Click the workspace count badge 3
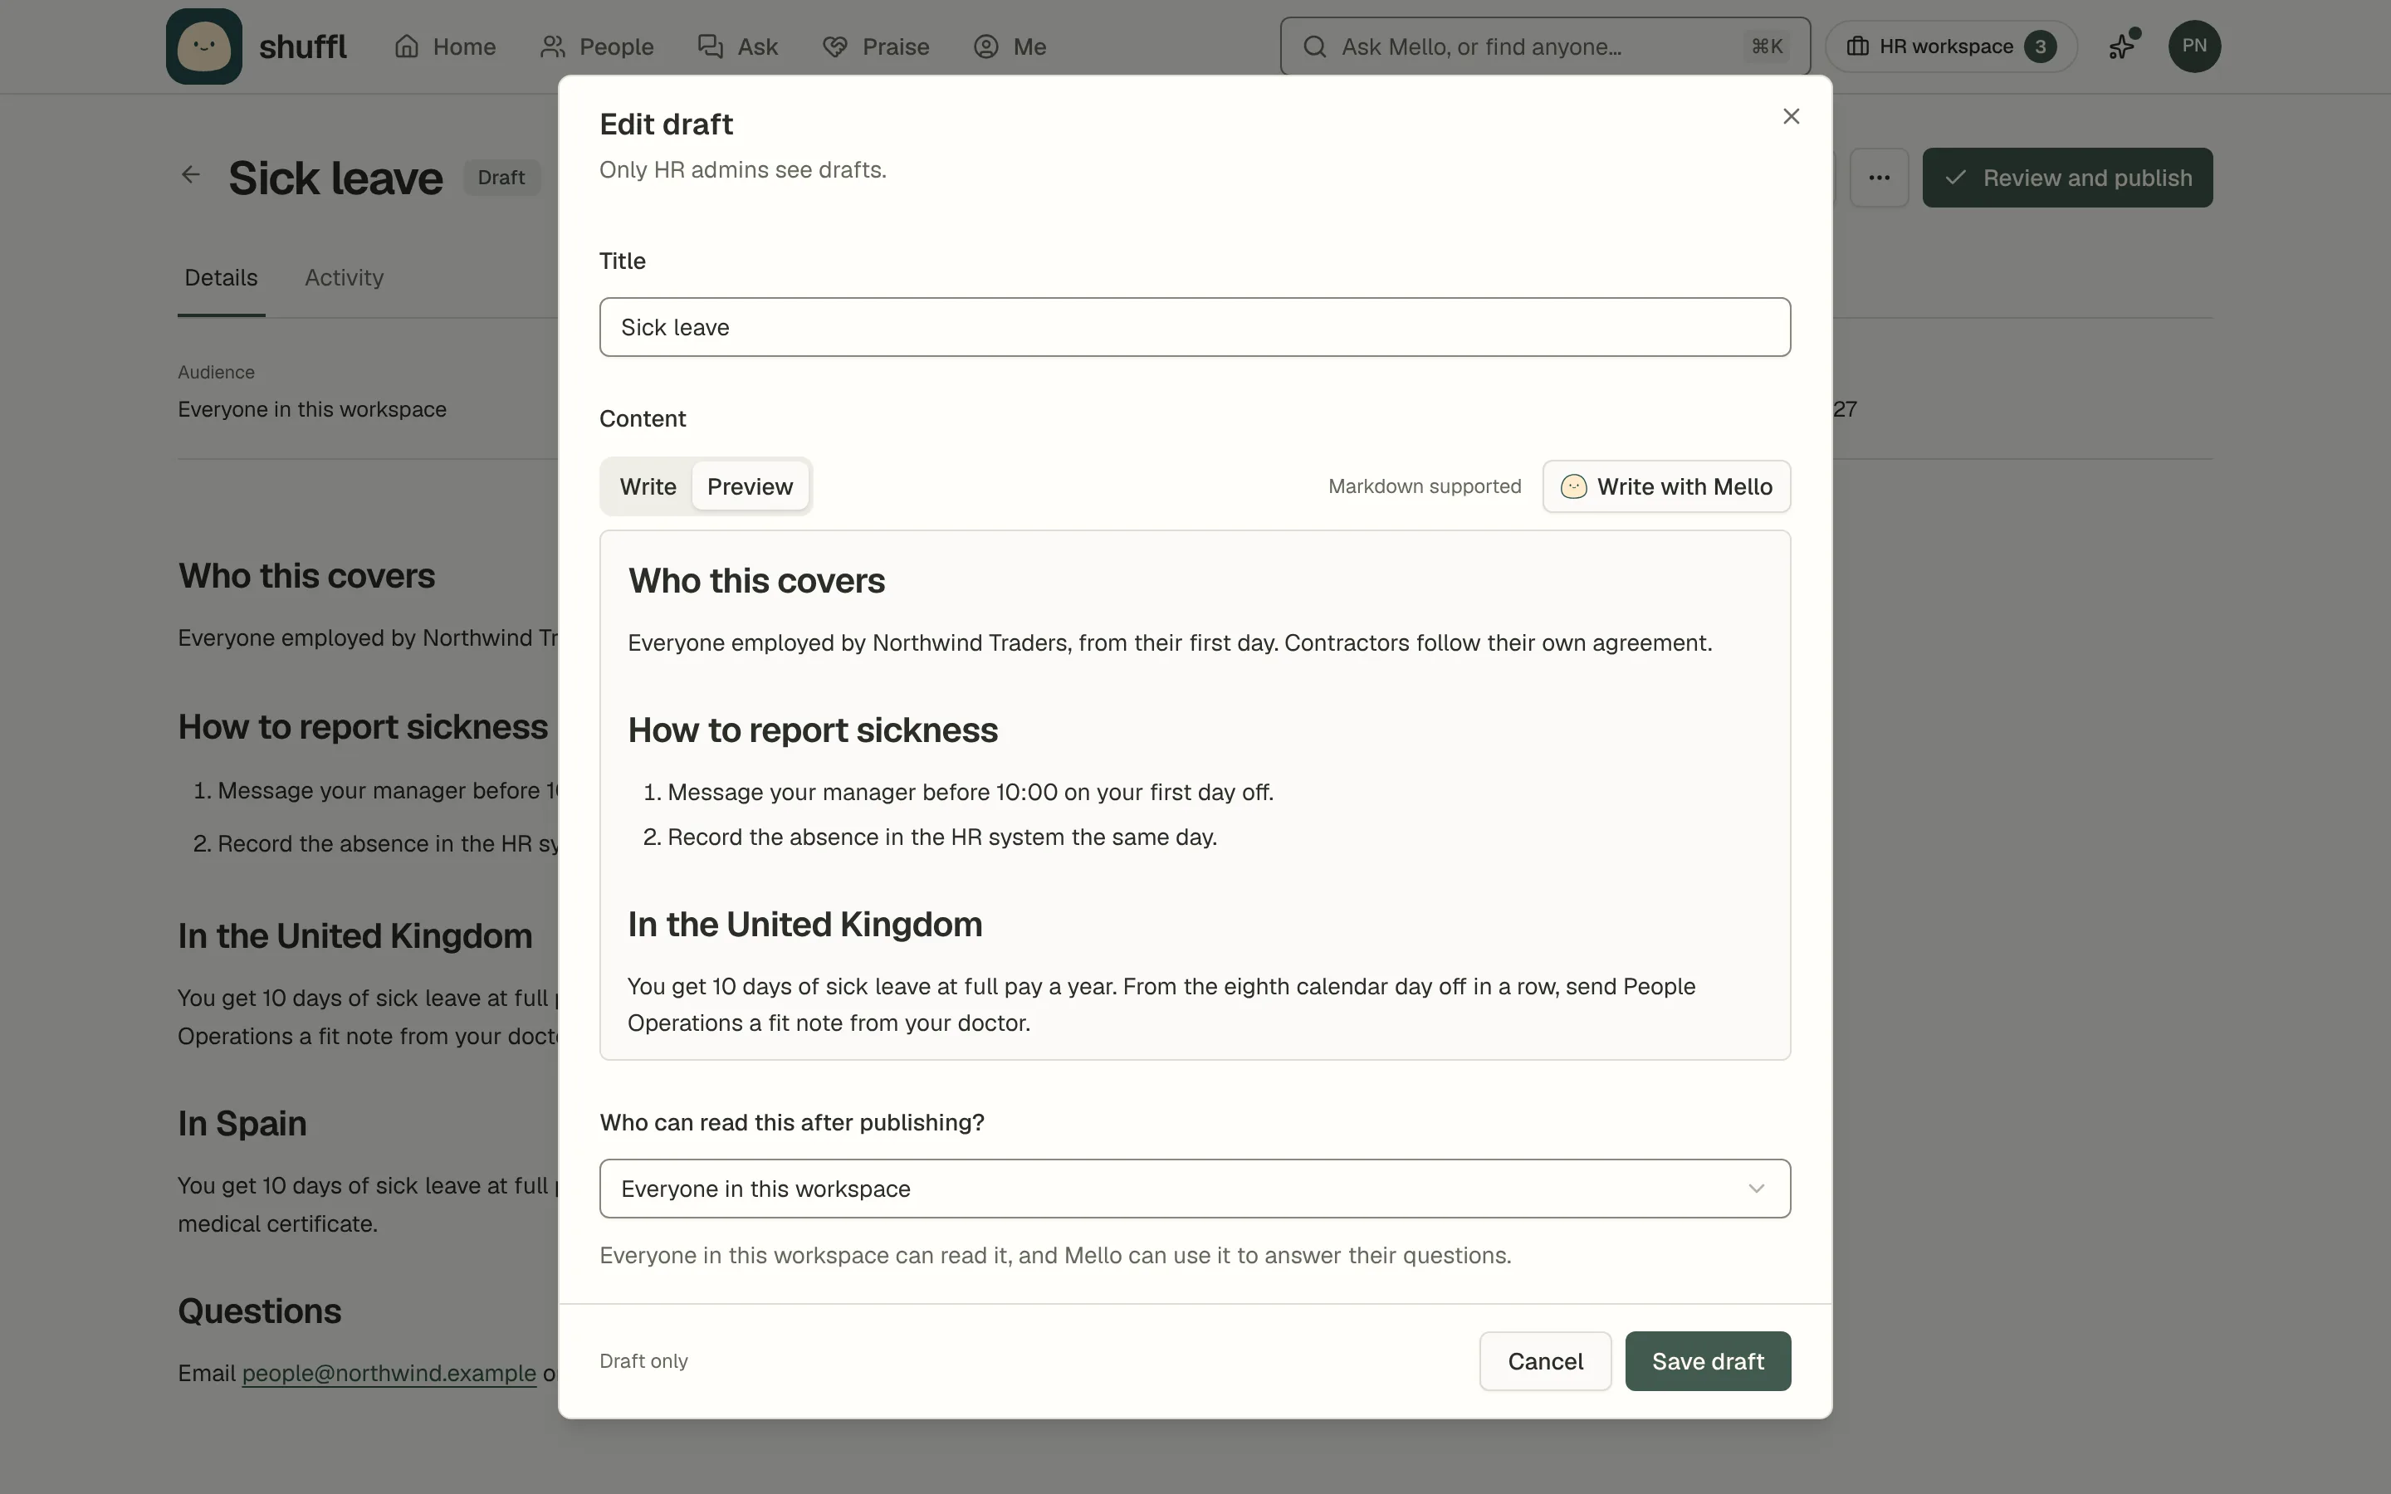2391x1494 pixels. coord(2041,46)
